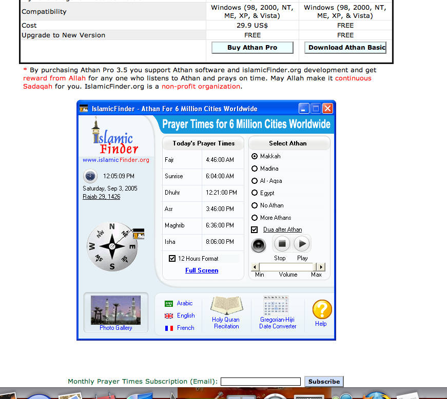Toggle the Dua after Athan checkbox
This screenshot has width=447, height=399.
[x=254, y=229]
